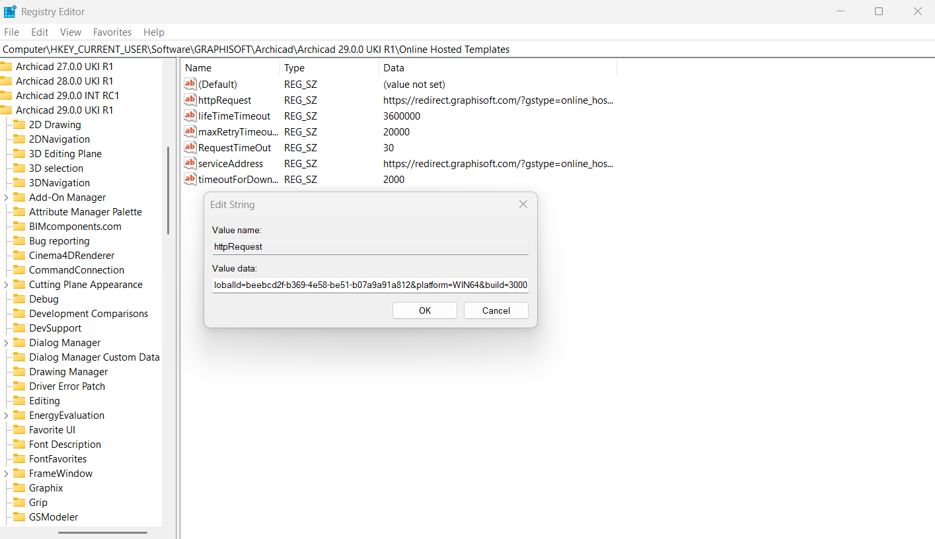Select the Driver Error Patch key
The height and width of the screenshot is (539, 935).
67,386
